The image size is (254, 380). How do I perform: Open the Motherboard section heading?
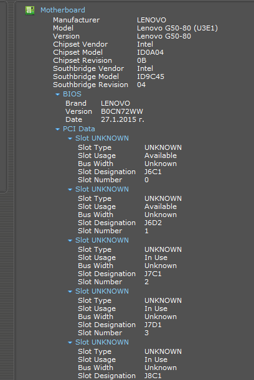[x=63, y=10]
